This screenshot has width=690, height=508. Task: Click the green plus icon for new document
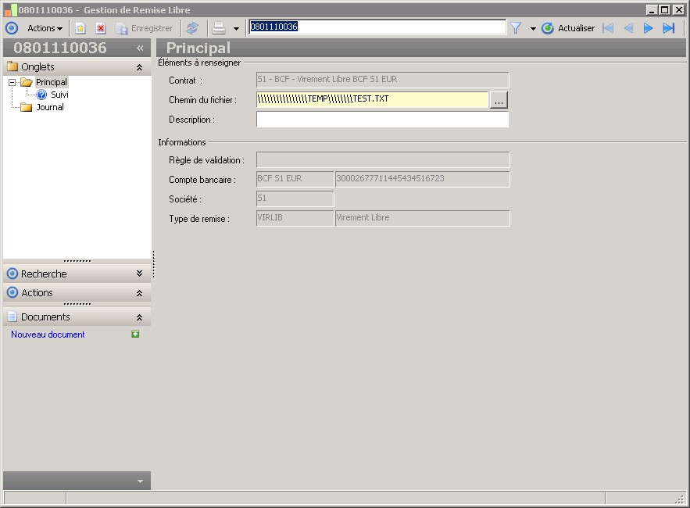click(135, 334)
